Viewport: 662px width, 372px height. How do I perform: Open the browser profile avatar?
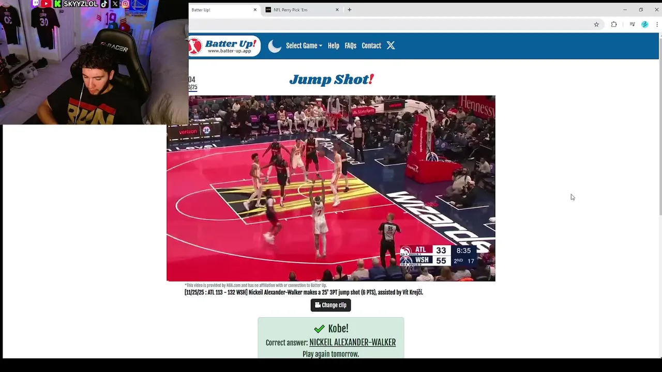tap(644, 24)
